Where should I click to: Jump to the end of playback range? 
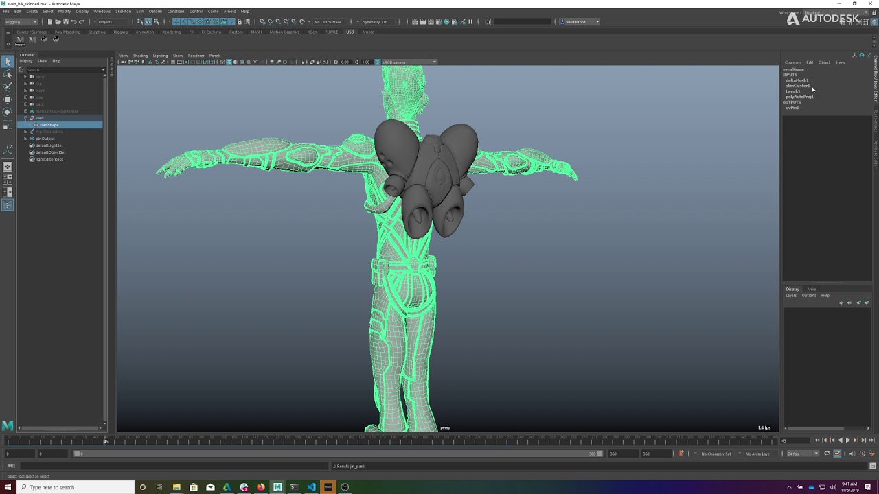click(870, 440)
